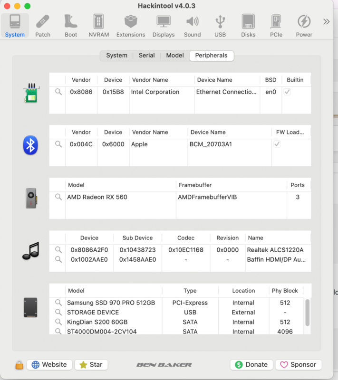Click magnifier for AMD Radeon RX 560
Image resolution: width=338 pixels, height=380 pixels.
[58, 197]
